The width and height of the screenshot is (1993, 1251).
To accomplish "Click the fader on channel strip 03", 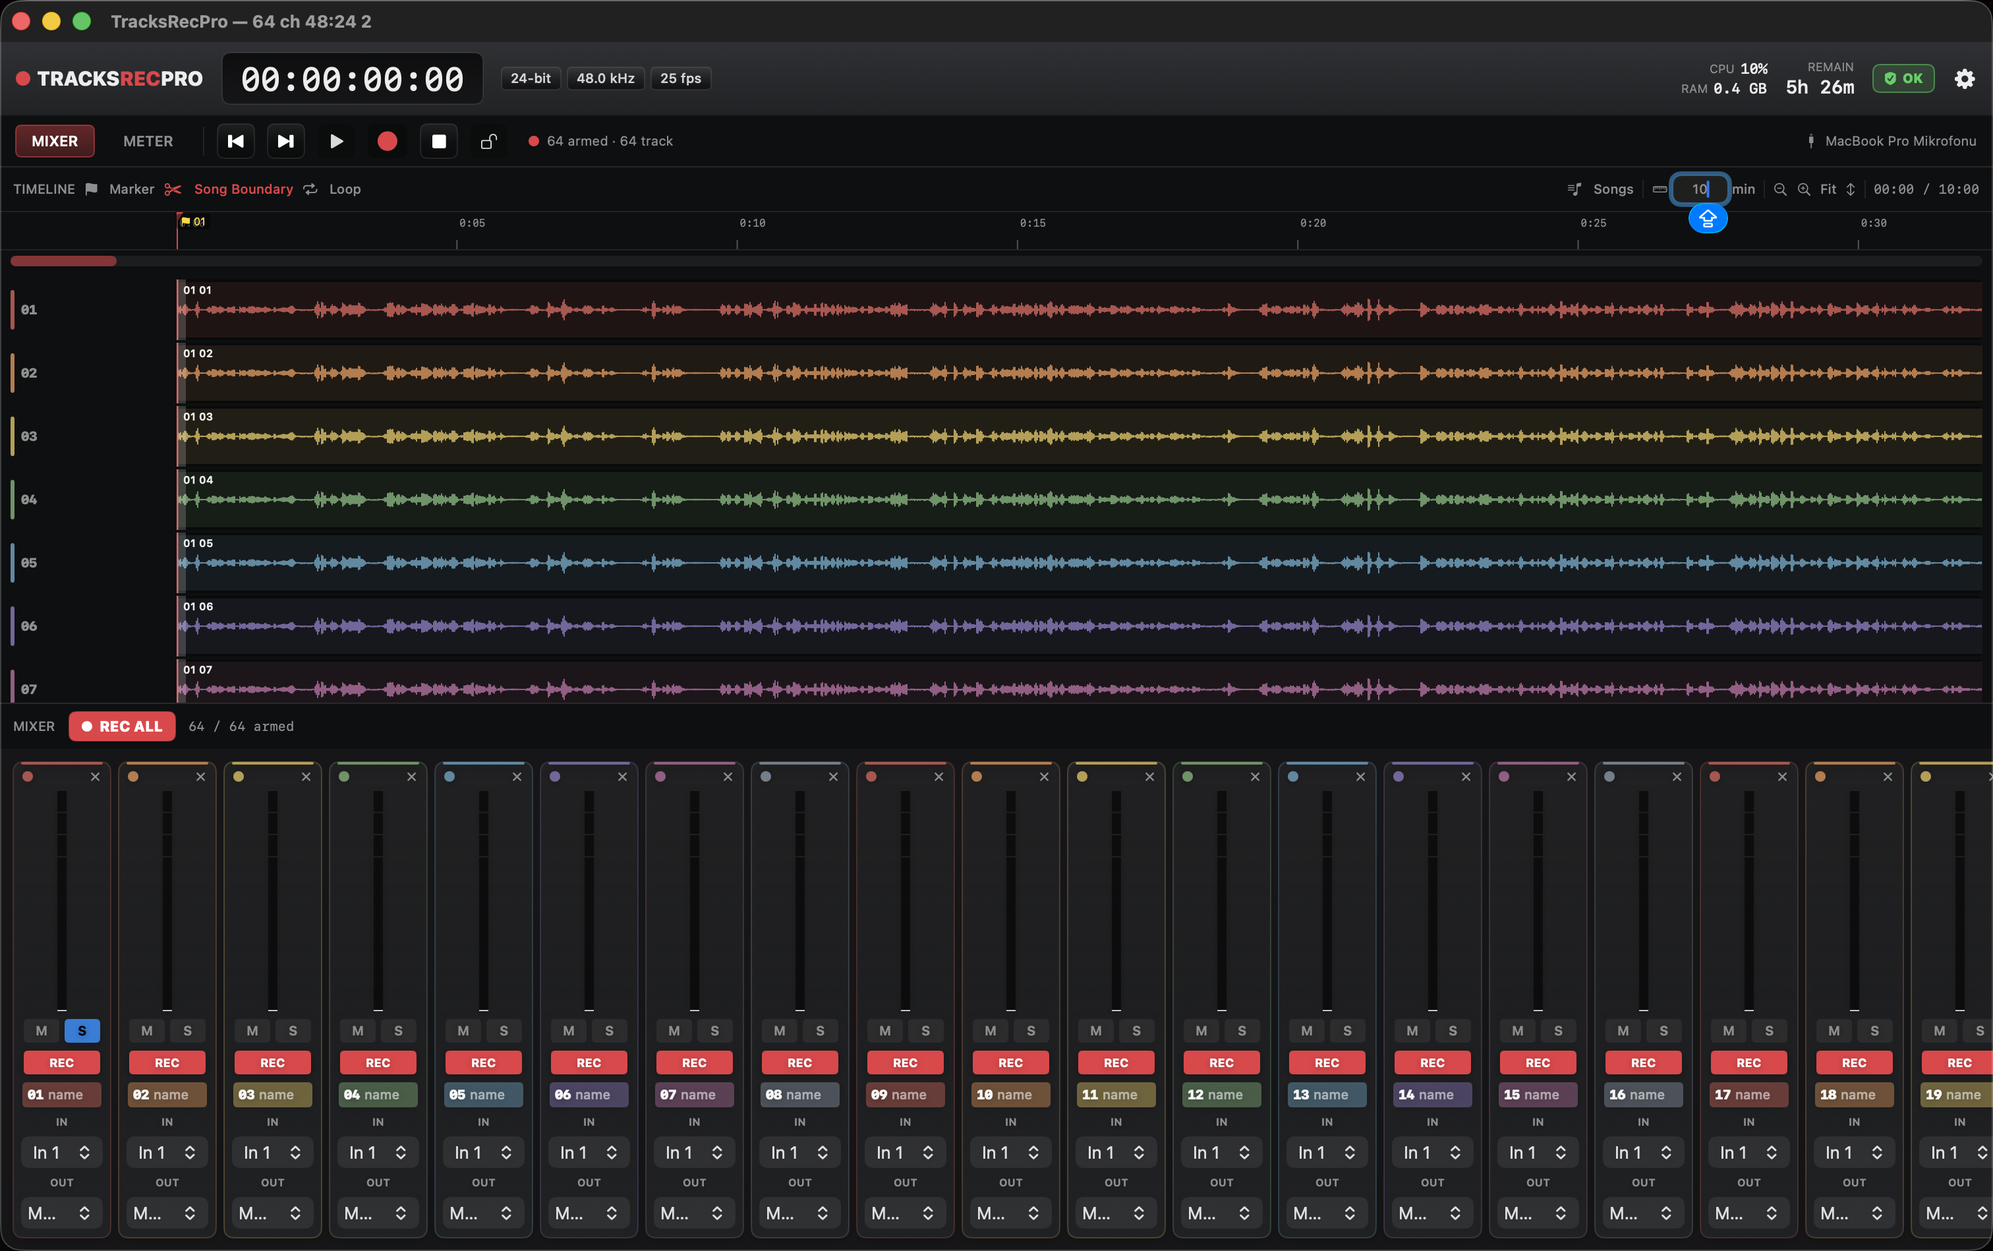I will pos(272,900).
